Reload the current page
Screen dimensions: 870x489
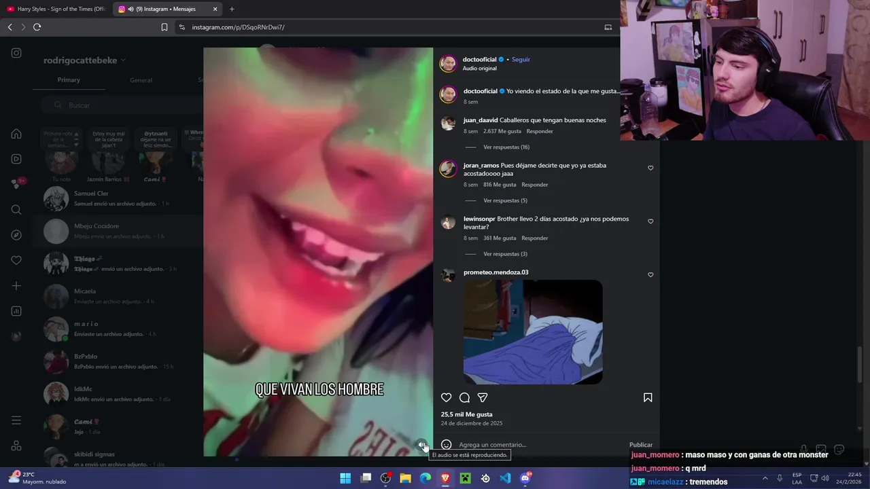(x=37, y=27)
